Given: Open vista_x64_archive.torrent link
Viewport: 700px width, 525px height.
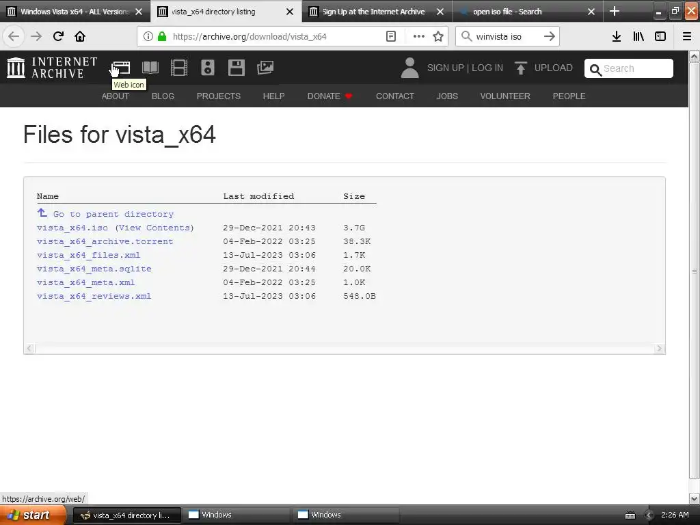Looking at the screenshot, I should [x=105, y=241].
